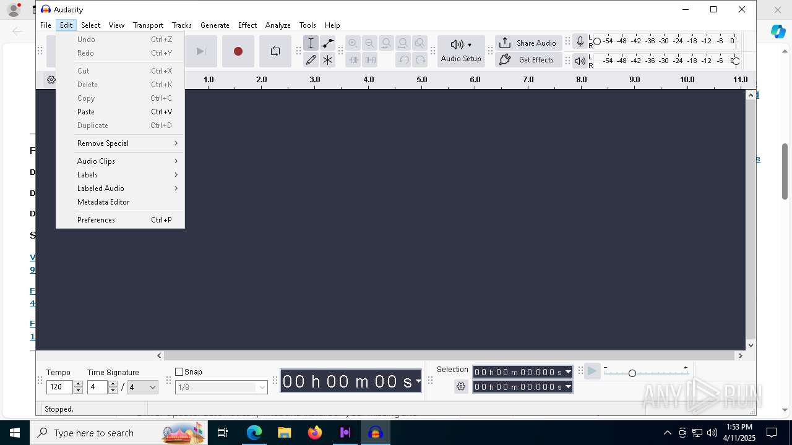Open the Audio Setup dropdown

461,50
